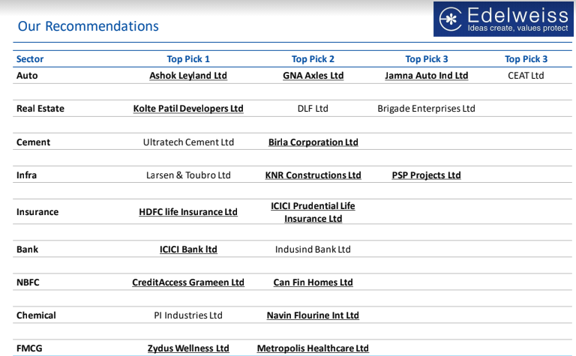Select the Zydus Wellness Ltd link
Image resolution: width=576 pixels, height=356 pixels.
click(x=188, y=349)
